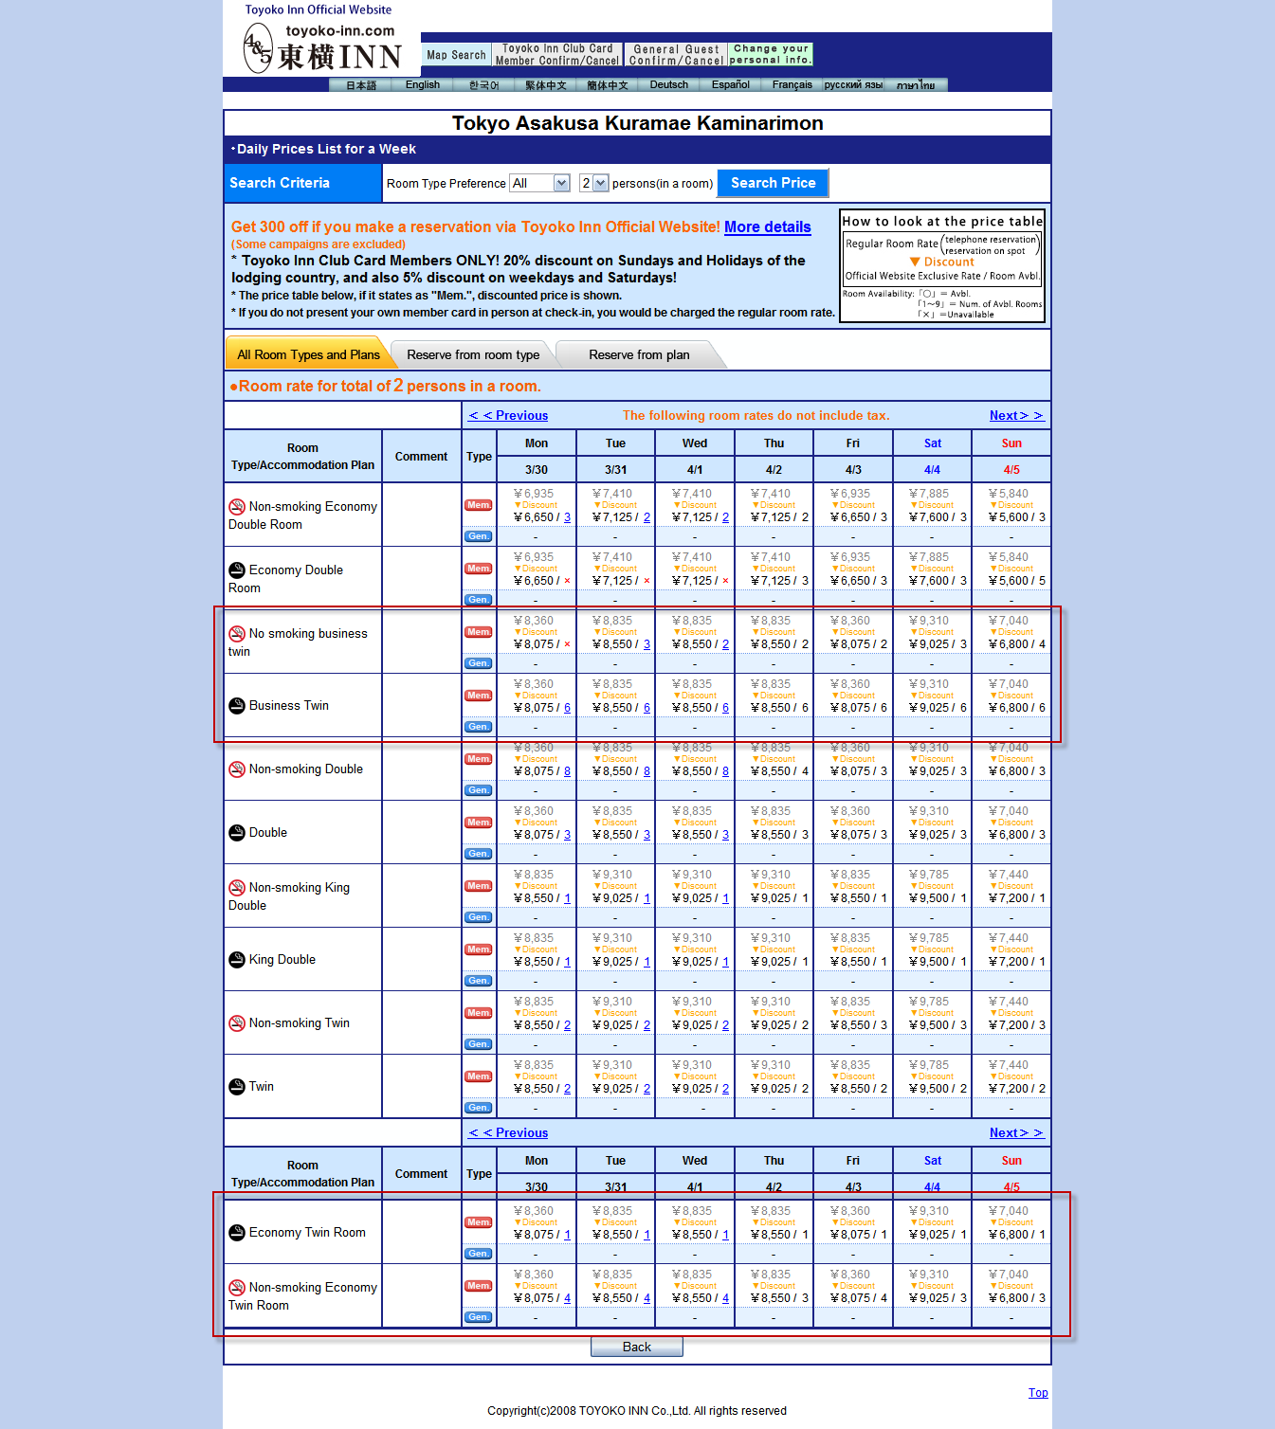Click the smoking icon beside Economy Twin Room
The image size is (1275, 1429).
237,1233
